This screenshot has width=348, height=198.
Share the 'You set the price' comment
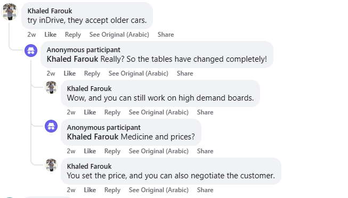click(205, 190)
